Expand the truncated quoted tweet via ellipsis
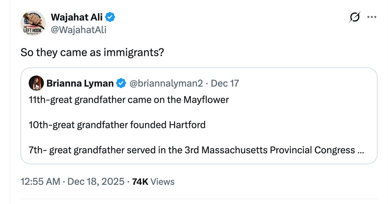 [360, 150]
